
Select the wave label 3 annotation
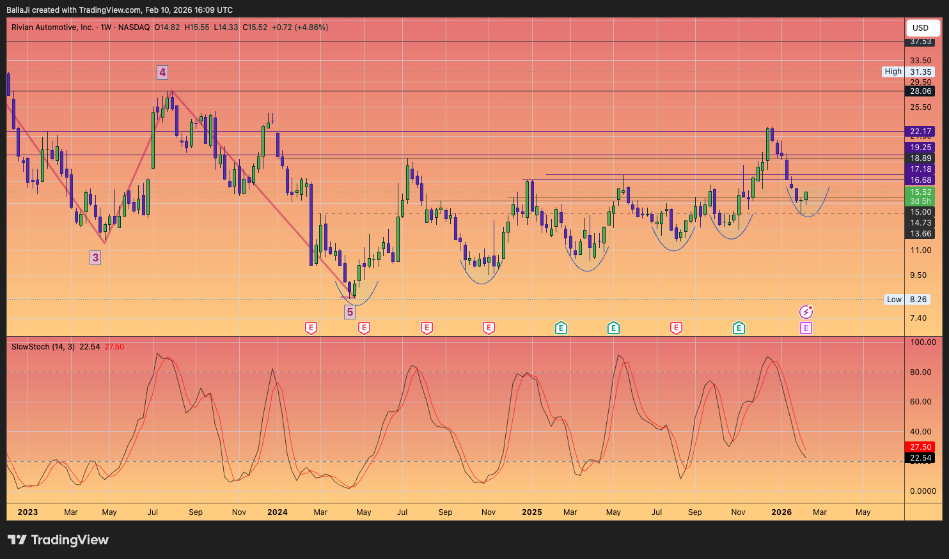(95, 257)
